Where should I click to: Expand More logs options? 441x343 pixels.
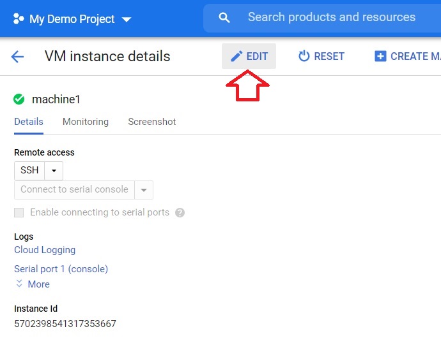tap(33, 284)
